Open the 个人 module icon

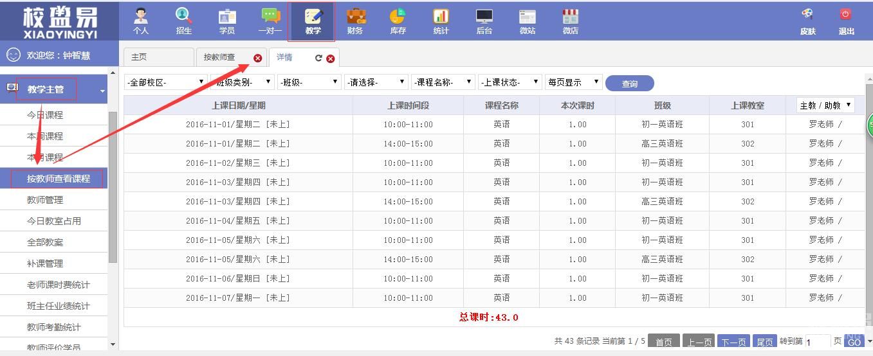pos(141,21)
